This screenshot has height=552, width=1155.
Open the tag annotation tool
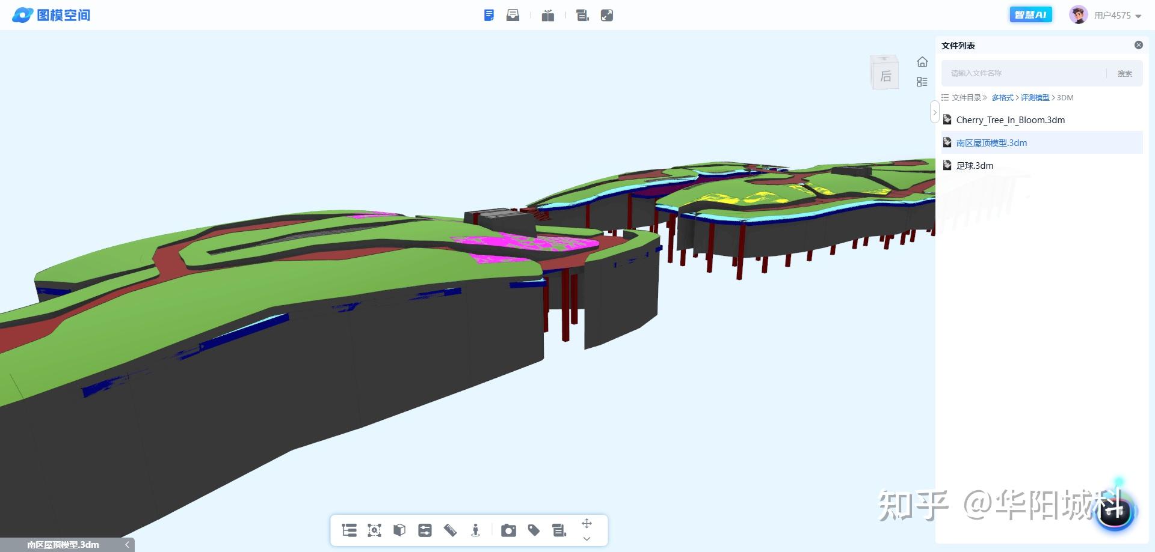[534, 530]
